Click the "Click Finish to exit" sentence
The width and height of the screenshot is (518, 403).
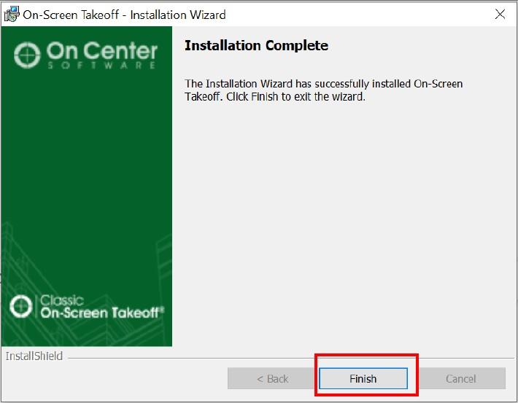(x=295, y=97)
